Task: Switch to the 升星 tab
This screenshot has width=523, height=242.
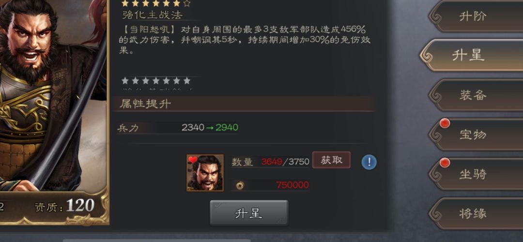Action: click(471, 55)
